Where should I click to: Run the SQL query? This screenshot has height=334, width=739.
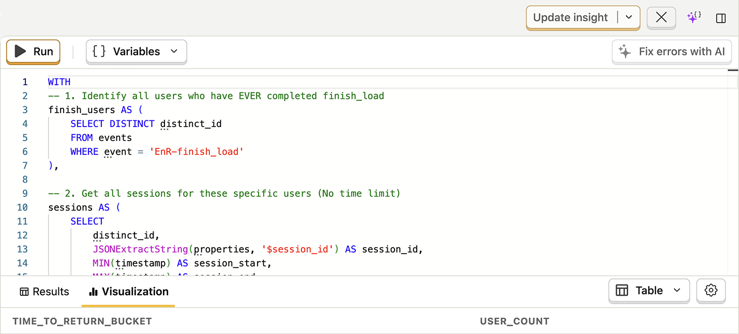pos(33,52)
